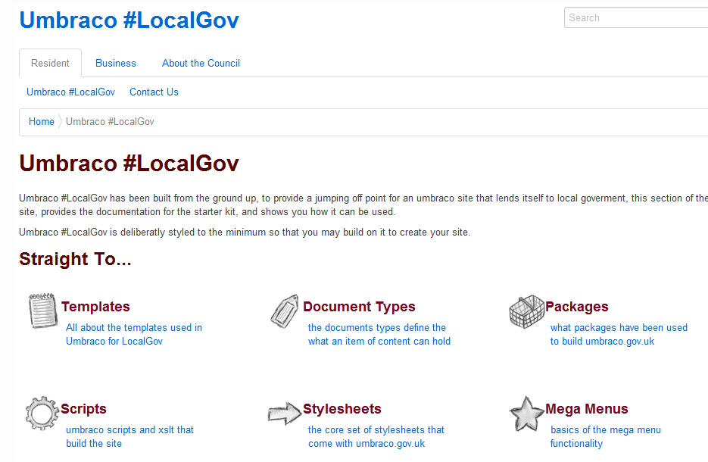Open the Templates heading link

click(95, 307)
